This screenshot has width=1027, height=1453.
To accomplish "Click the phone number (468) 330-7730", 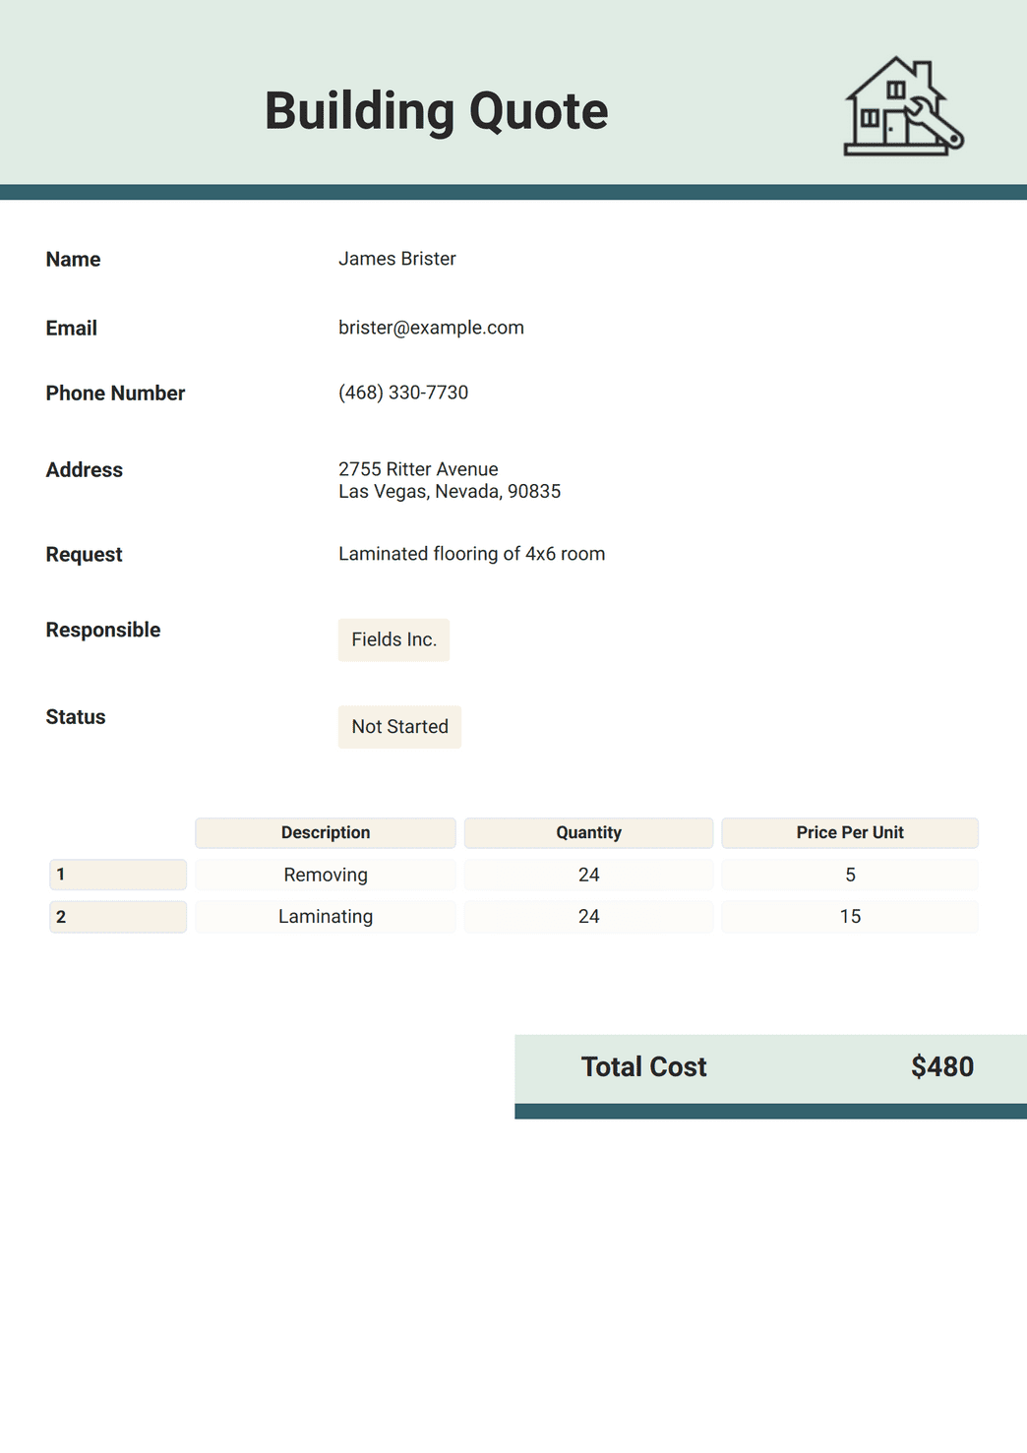I will tap(403, 393).
